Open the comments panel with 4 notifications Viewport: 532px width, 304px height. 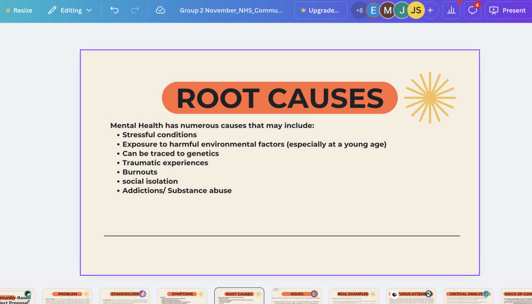[x=473, y=10]
